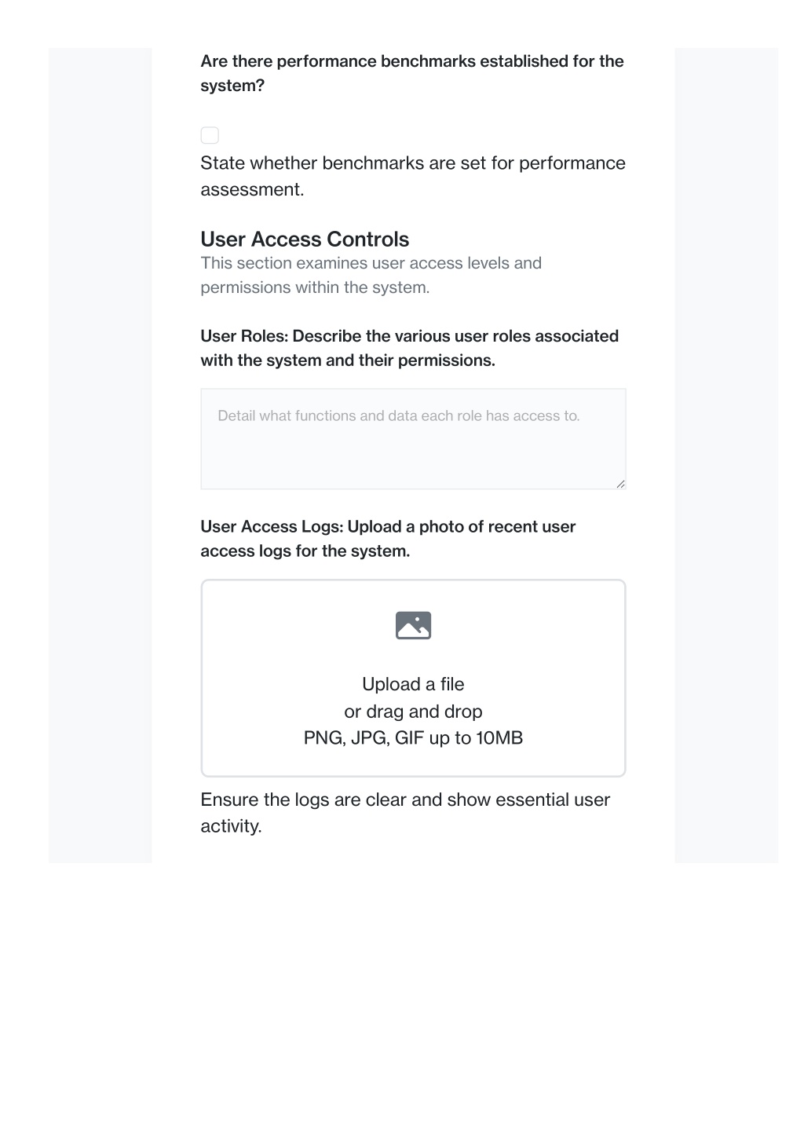Click the 'This section examines user access' description

click(371, 275)
